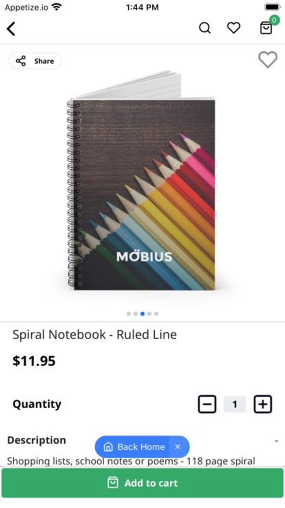285x508 pixels.
Task: Select the first image carousel dot
Action: (x=129, y=314)
